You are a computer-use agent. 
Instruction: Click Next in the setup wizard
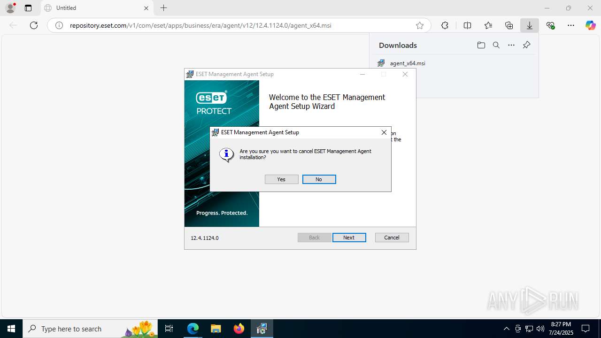click(x=349, y=238)
